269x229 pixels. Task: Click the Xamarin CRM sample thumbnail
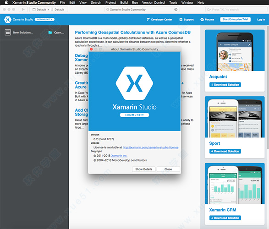point(235,183)
